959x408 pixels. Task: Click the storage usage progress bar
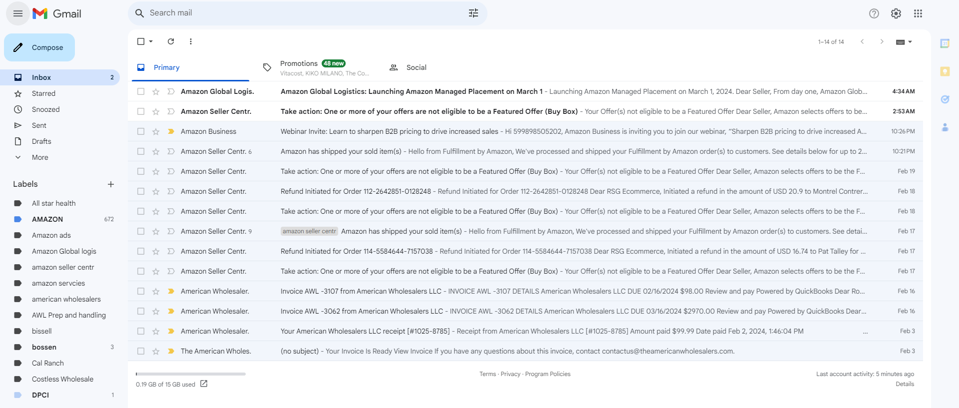pos(190,374)
